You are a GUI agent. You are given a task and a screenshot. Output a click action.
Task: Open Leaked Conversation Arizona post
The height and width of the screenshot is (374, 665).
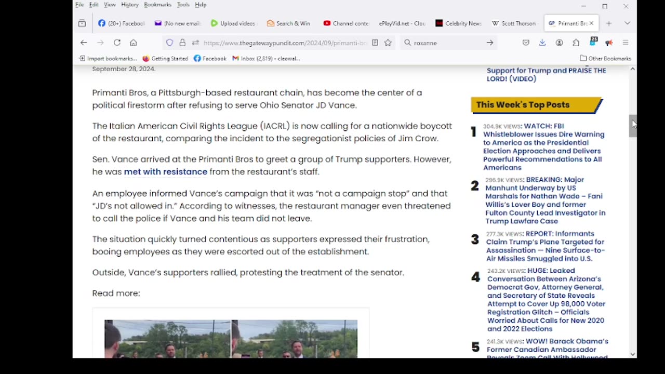pos(546,299)
